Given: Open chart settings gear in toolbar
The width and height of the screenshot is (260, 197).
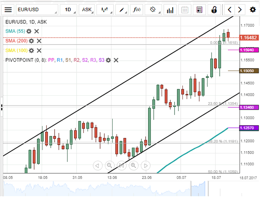Looking at the screenshot, I should pos(253,10).
